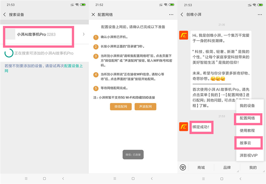Select the 小湃AI故事机Pro 0283 device
Viewport: 266px width, 184px height.
[44, 34]
